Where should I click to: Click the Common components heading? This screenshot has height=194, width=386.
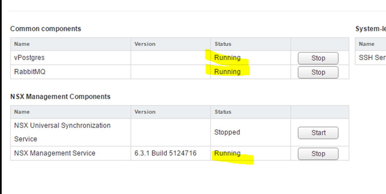click(x=45, y=29)
